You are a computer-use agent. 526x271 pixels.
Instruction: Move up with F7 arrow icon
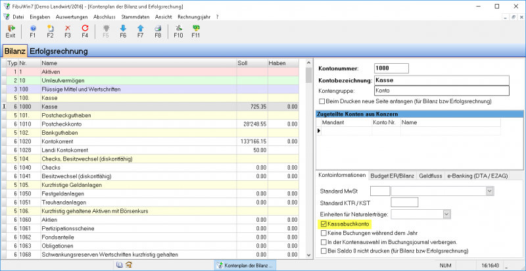[141, 31]
